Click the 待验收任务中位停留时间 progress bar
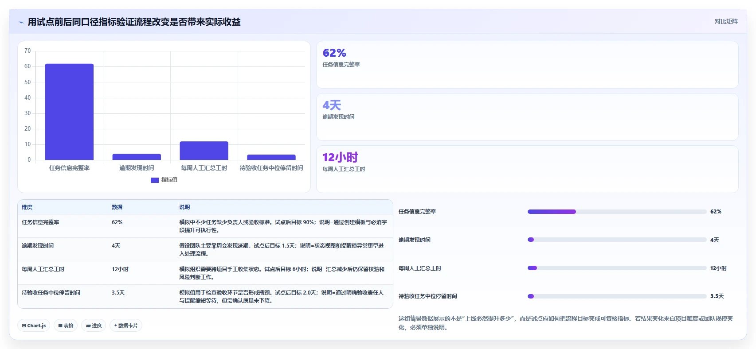756x349 pixels. 617,296
